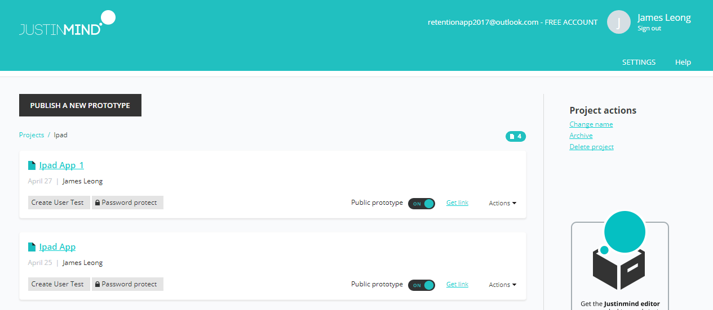The image size is (713, 310).
Task: Click the Sign out link
Action: pos(649,29)
